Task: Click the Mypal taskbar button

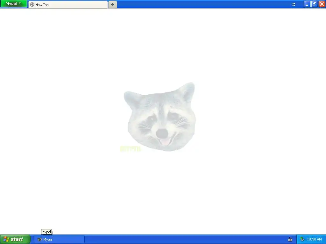Action: (59, 240)
